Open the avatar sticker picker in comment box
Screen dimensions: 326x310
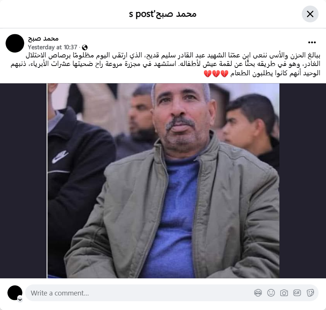pyautogui.click(x=258, y=293)
